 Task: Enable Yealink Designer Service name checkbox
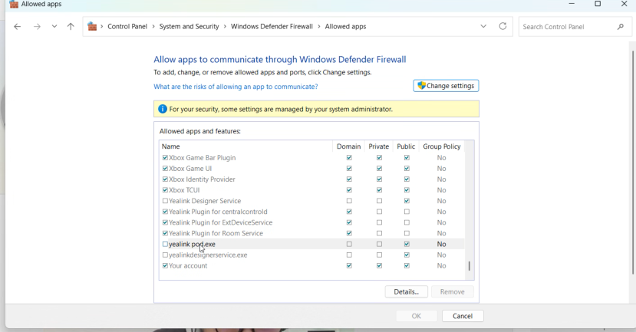click(x=165, y=201)
